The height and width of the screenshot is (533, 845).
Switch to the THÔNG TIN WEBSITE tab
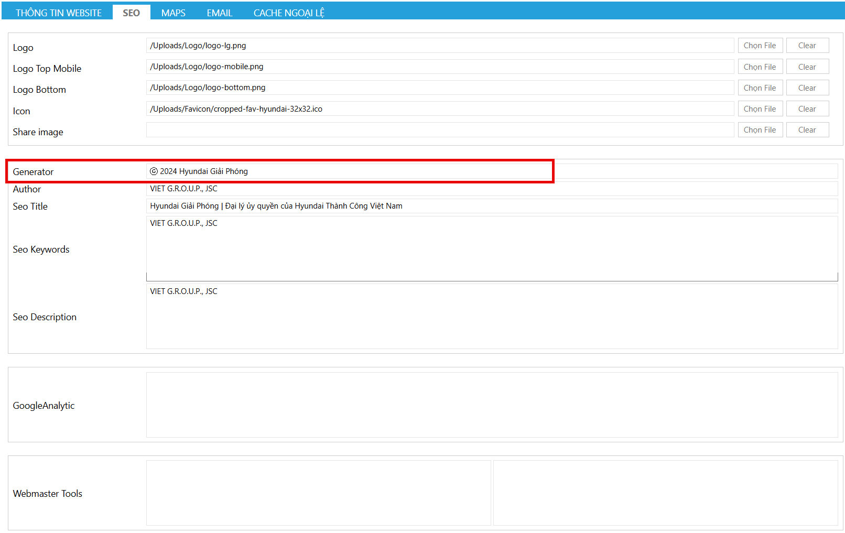(59, 13)
